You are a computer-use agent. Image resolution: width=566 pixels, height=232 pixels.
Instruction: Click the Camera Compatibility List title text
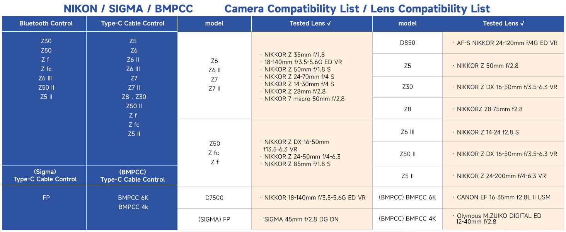[292, 9]
